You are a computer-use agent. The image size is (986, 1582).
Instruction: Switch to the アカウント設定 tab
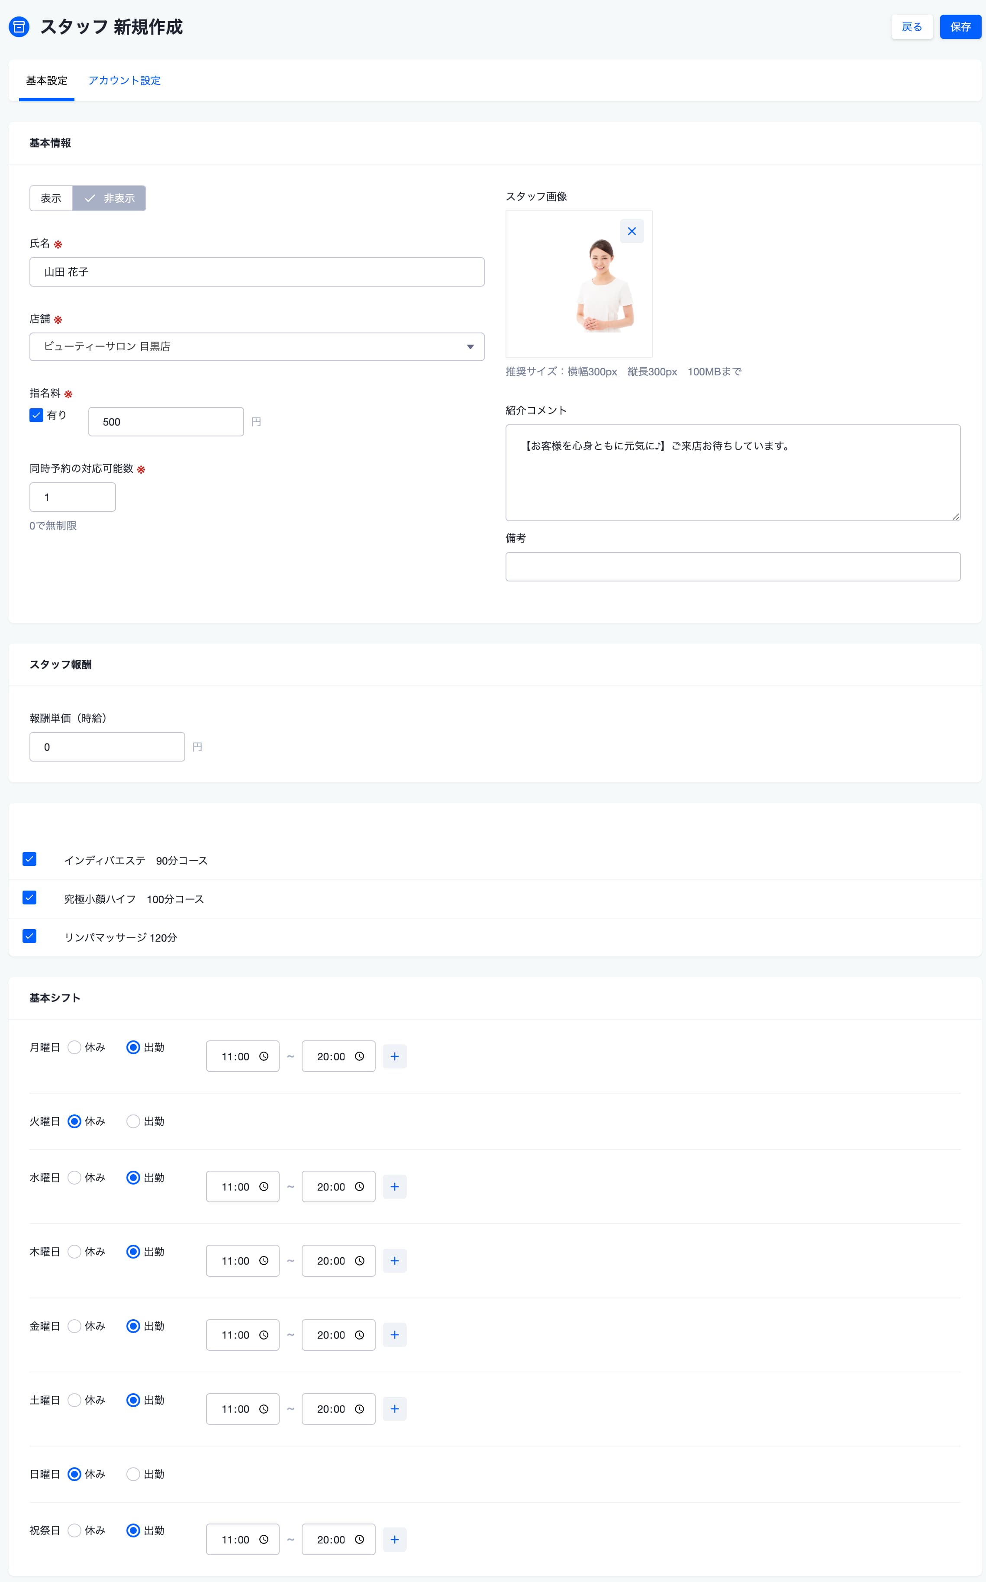125,80
